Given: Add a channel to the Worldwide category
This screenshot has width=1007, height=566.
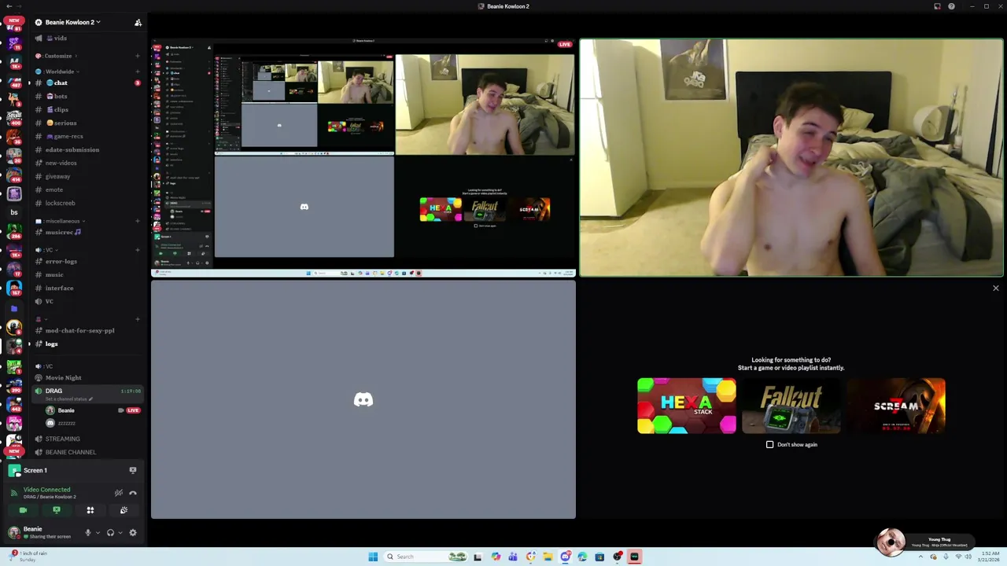Looking at the screenshot, I should pos(138,72).
